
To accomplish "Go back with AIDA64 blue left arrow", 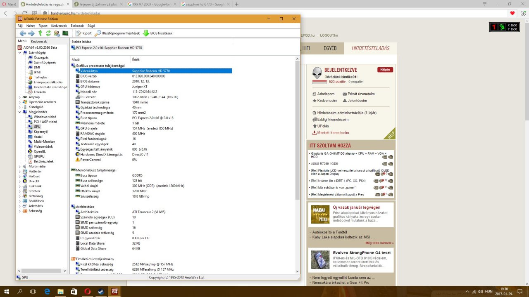I will [23, 33].
